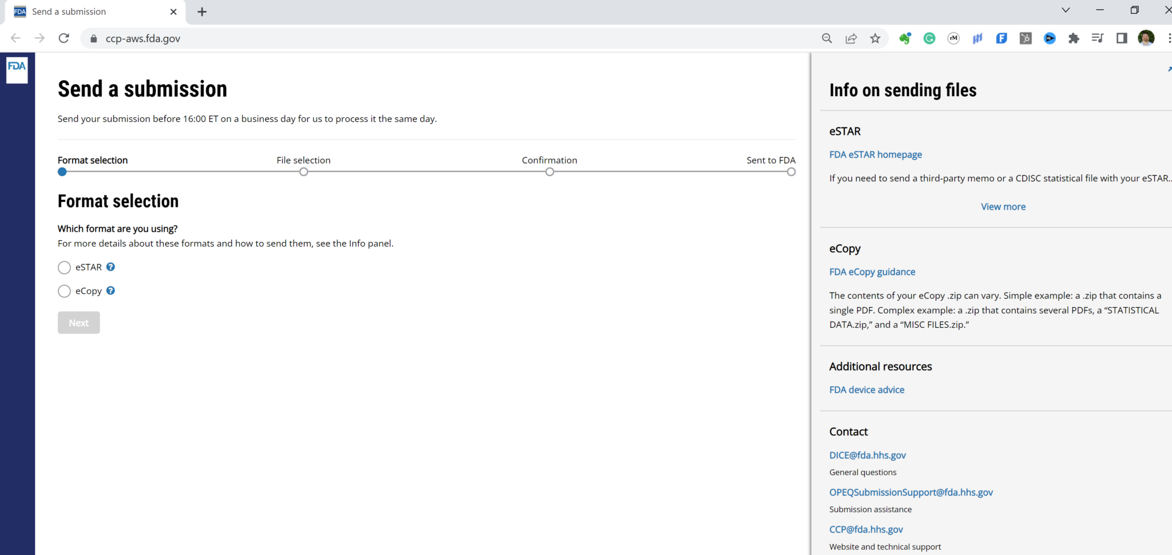Click the FDA logo in sidebar
This screenshot has width=1172, height=555.
(17, 69)
